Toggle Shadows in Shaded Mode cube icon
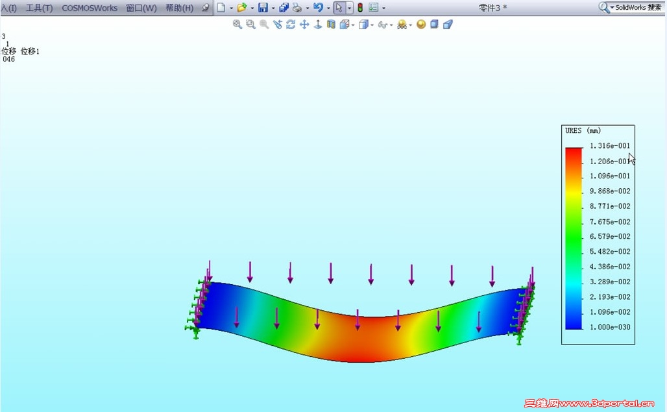 (x=434, y=24)
